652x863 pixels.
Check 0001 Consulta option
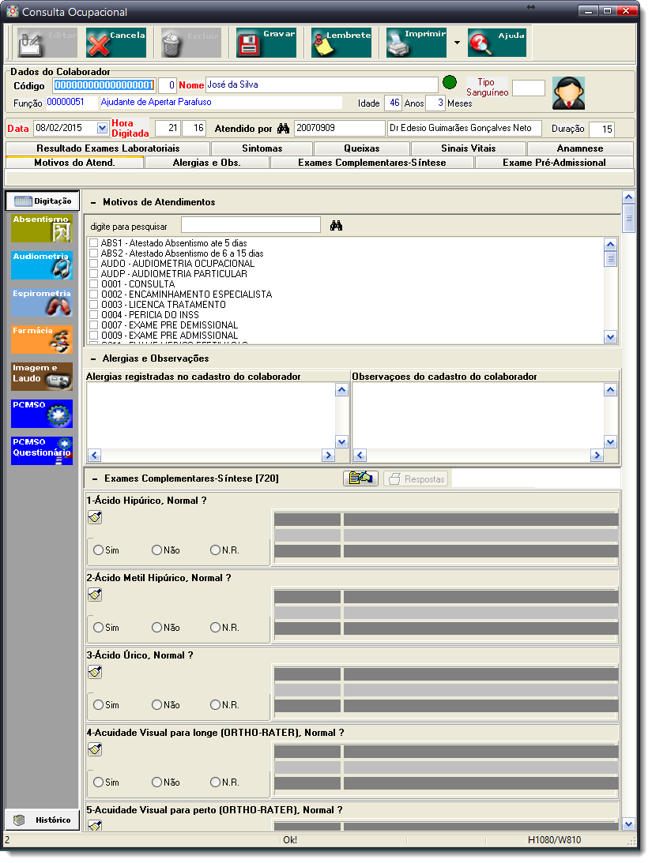point(93,284)
